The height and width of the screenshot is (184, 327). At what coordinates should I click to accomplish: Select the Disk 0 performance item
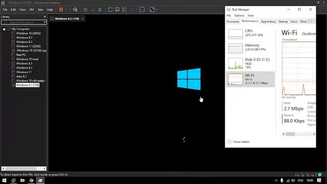pos(250,63)
